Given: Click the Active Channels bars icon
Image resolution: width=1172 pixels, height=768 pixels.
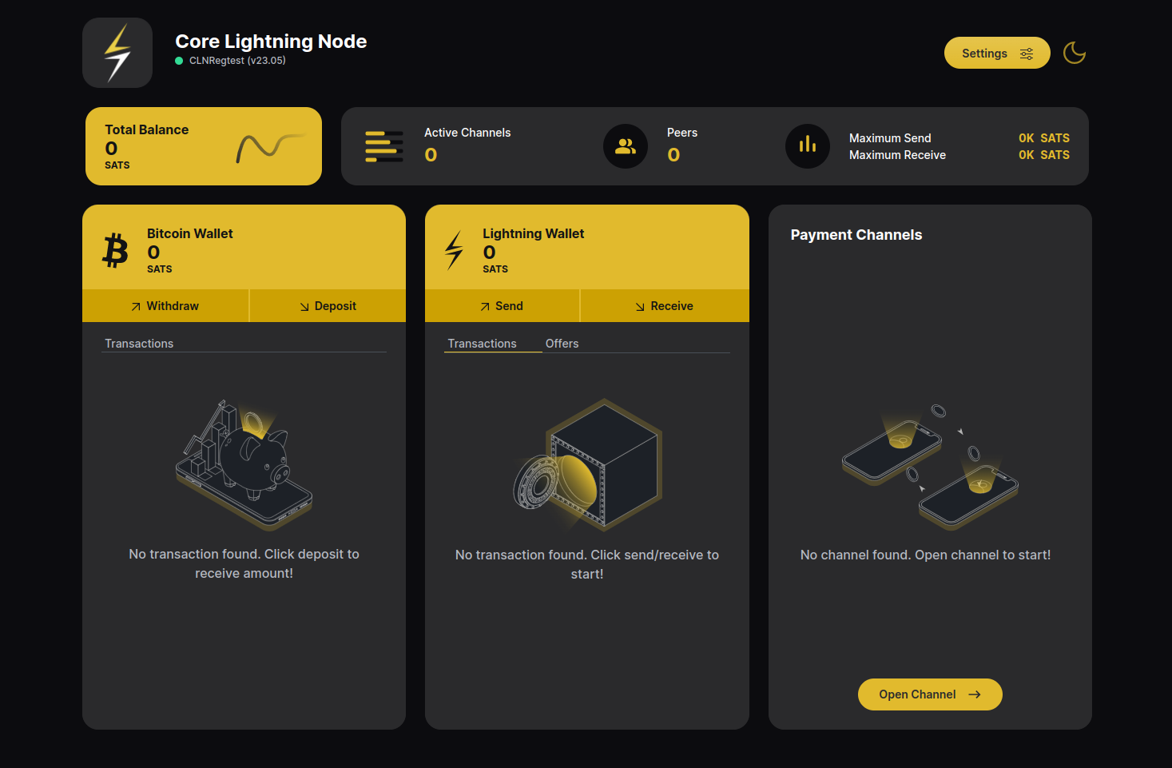Looking at the screenshot, I should coord(384,146).
